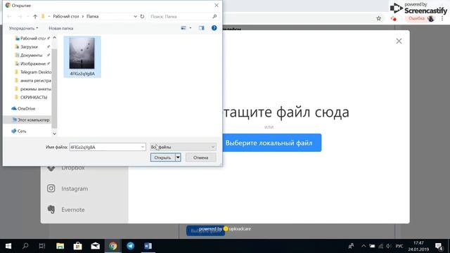Viewport: 450px width, 253px height.
Task: Select the 4FlGz2qYg8A image thumbnail
Action: click(82, 56)
